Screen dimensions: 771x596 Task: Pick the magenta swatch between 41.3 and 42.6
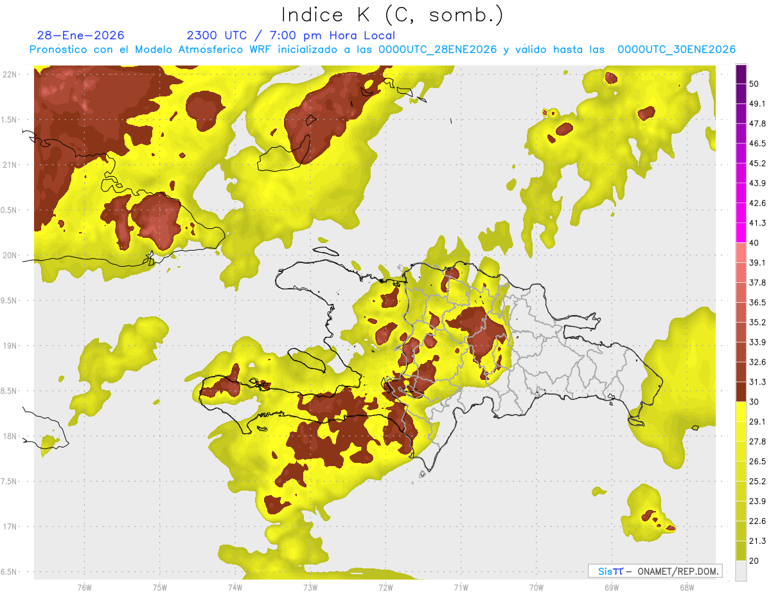pyautogui.click(x=741, y=213)
